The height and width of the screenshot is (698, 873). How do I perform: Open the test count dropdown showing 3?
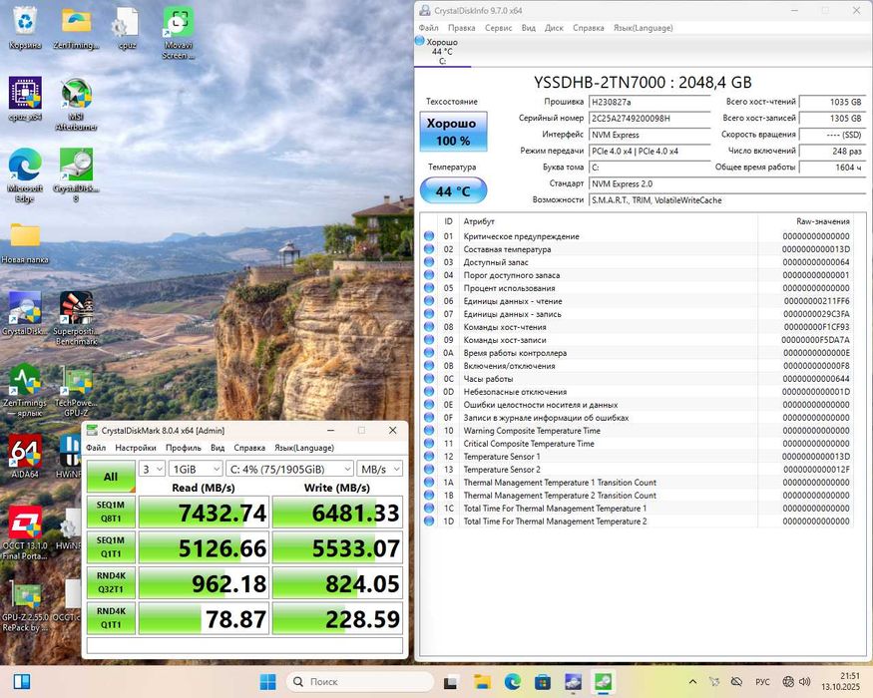(x=152, y=469)
